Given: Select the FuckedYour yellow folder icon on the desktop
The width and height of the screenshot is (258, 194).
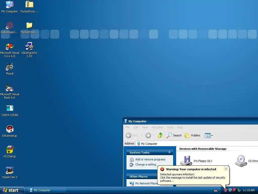Looking at the screenshot, I should click(x=29, y=28).
